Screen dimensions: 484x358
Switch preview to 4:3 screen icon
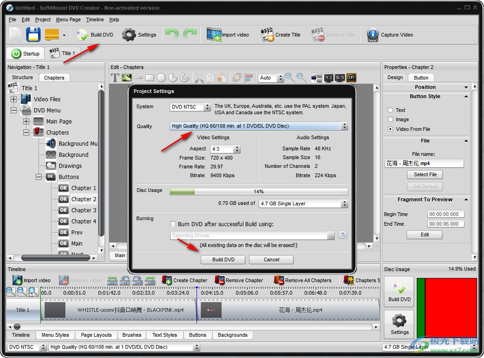tap(328, 78)
